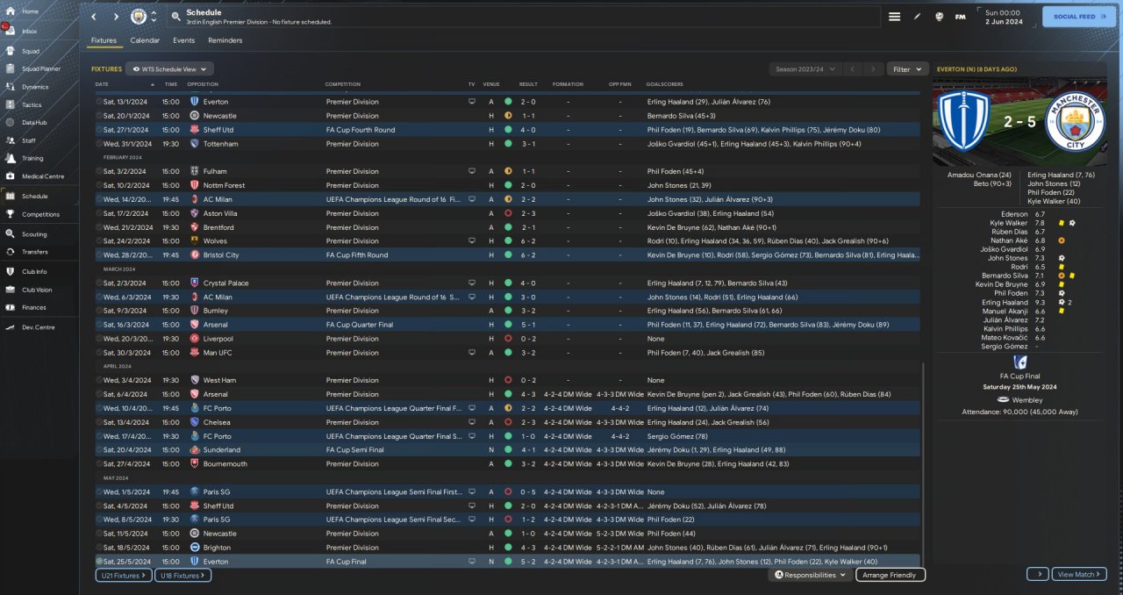1123x595 pixels.
Task: Click the club switcher up/down arrows
Action: (154, 17)
